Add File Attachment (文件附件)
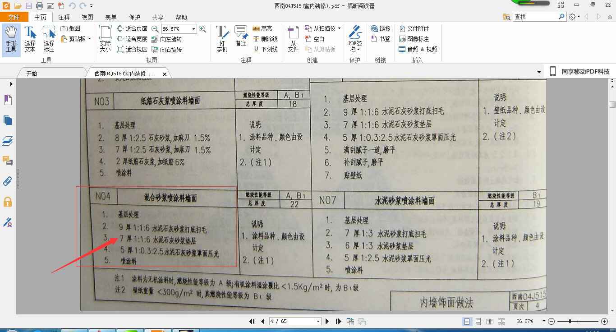Viewport: 616px width, 332px height. point(414,28)
